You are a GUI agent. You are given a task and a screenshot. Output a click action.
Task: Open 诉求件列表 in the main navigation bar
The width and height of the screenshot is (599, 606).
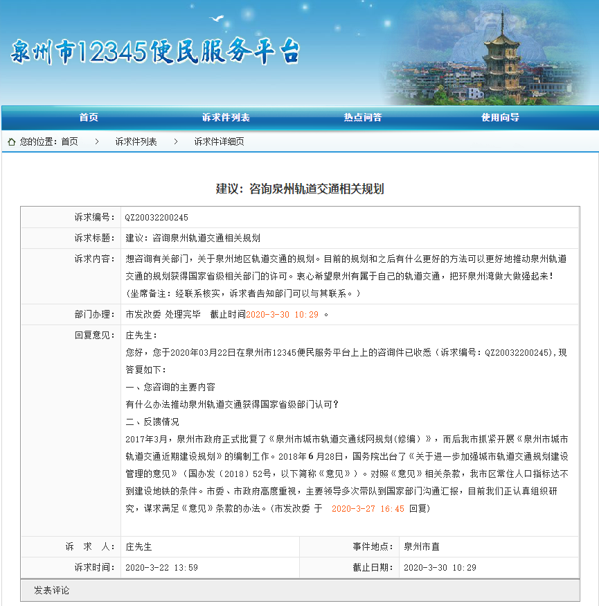pyautogui.click(x=226, y=118)
